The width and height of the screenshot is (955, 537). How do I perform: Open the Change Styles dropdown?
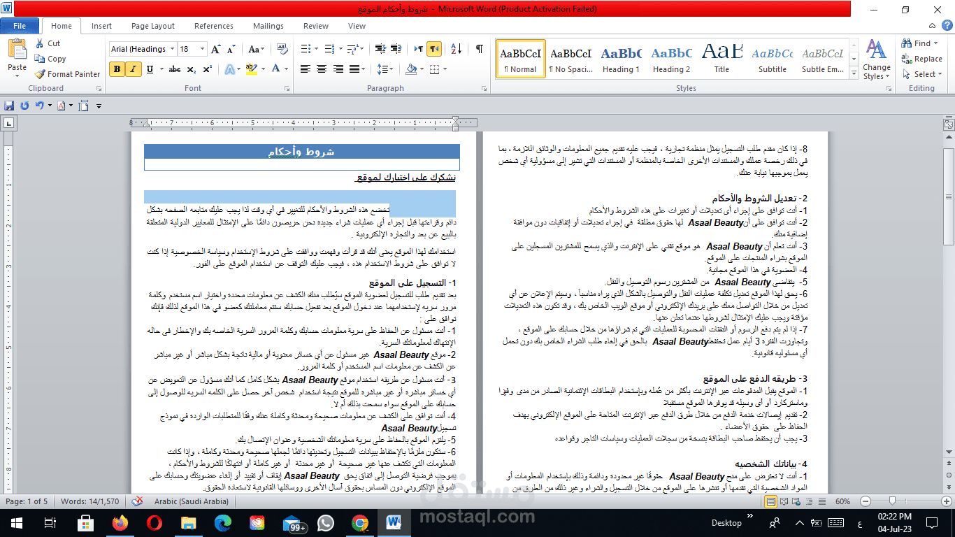point(876,59)
